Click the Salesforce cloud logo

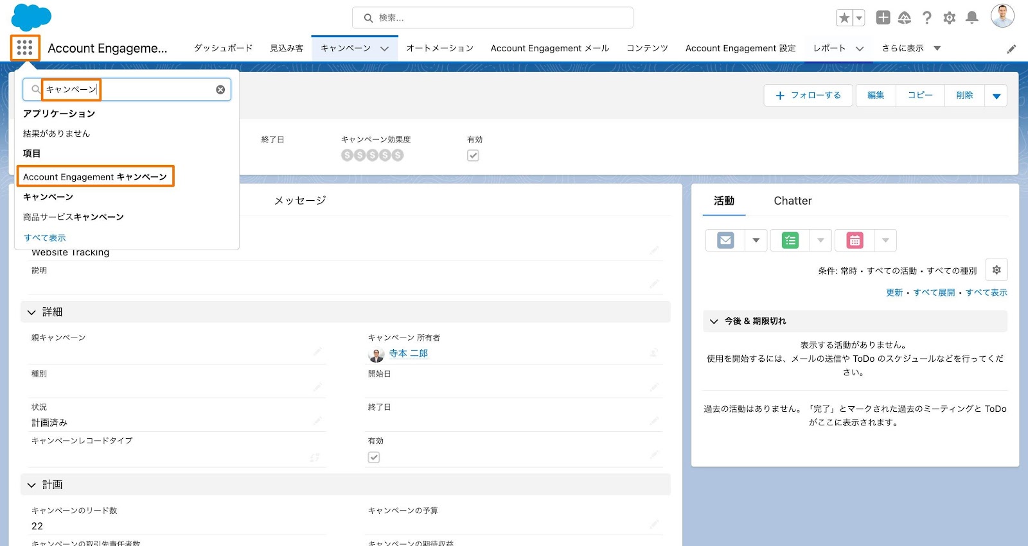(x=31, y=17)
